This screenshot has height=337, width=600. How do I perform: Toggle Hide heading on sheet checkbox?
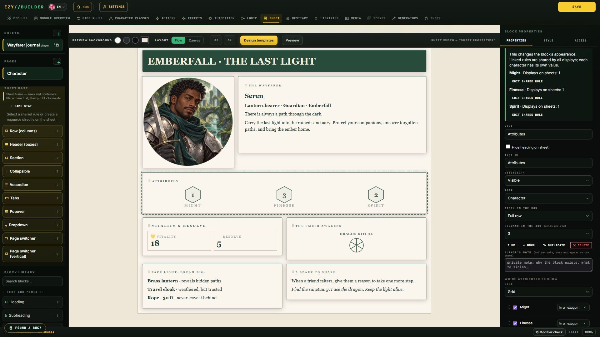(x=508, y=147)
